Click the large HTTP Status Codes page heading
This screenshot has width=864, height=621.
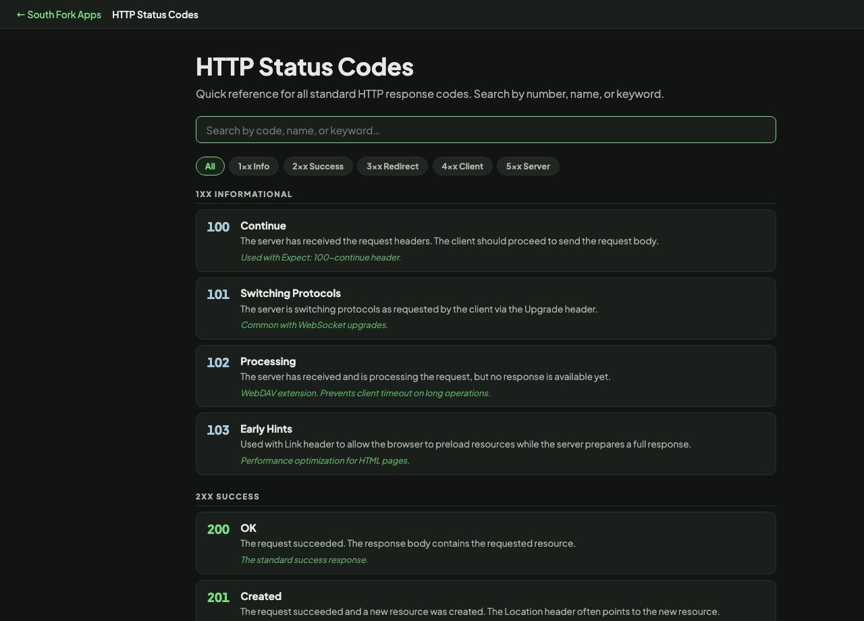pos(304,66)
